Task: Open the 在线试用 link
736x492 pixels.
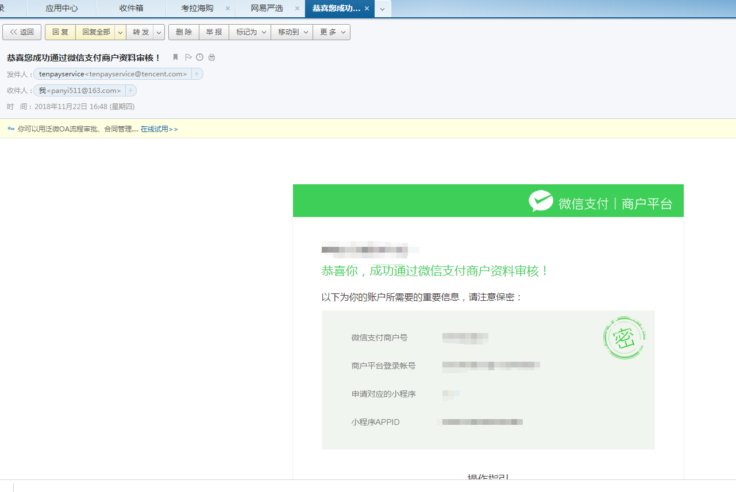Action: 159,129
